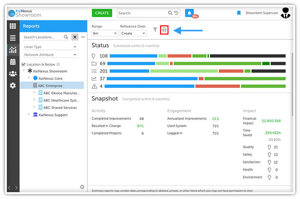The height and width of the screenshot is (199, 300).
Task: Open the Level Type dropdown
Action: tap(50, 47)
